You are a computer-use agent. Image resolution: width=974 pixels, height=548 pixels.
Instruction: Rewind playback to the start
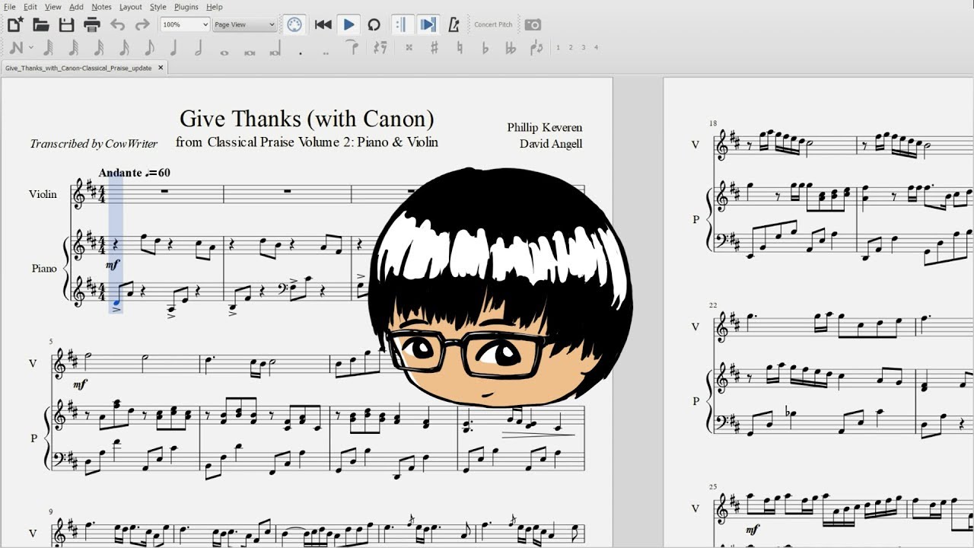(x=323, y=24)
